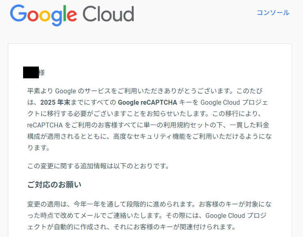Click the text 改めてメールでご連絡いたします
This screenshot has height=237, width=303.
point(109,215)
